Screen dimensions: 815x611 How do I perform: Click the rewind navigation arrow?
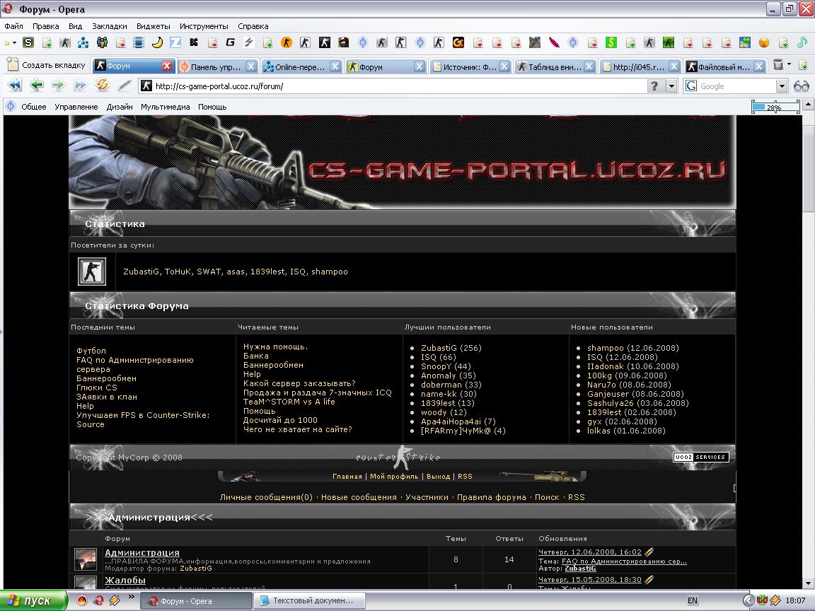[15, 85]
